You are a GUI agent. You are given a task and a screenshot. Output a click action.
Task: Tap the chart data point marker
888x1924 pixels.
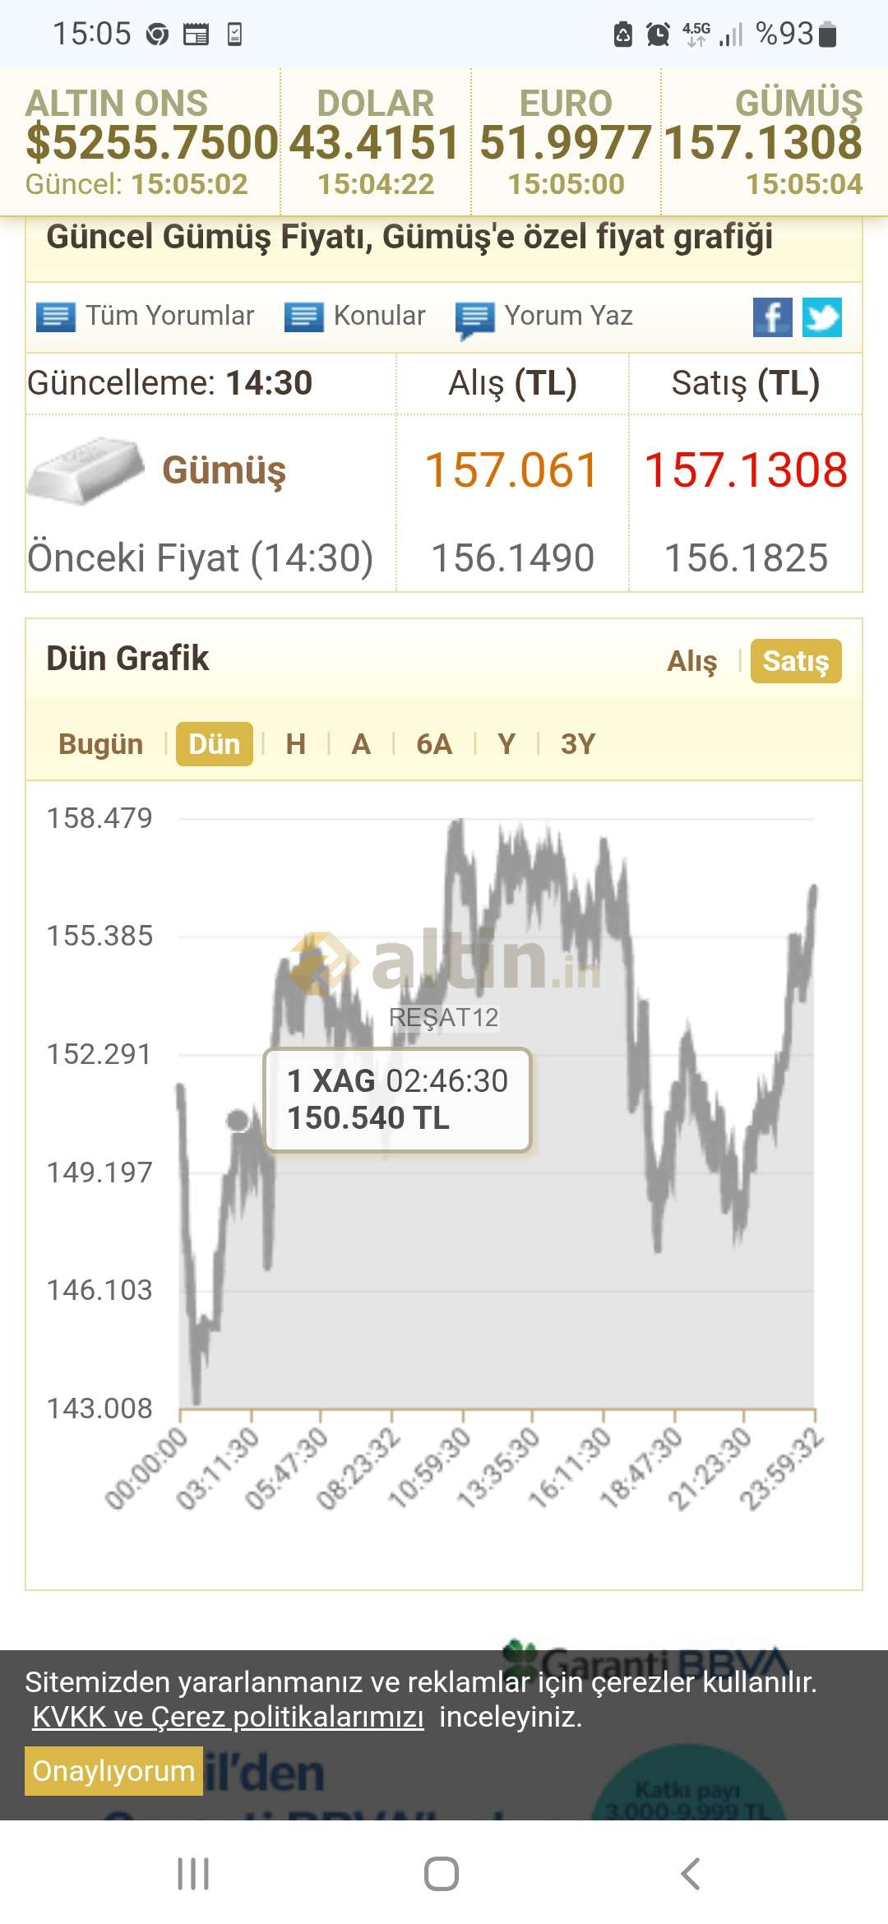238,1120
